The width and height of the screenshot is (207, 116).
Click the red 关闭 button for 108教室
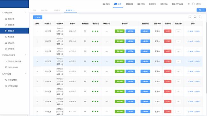168,71
